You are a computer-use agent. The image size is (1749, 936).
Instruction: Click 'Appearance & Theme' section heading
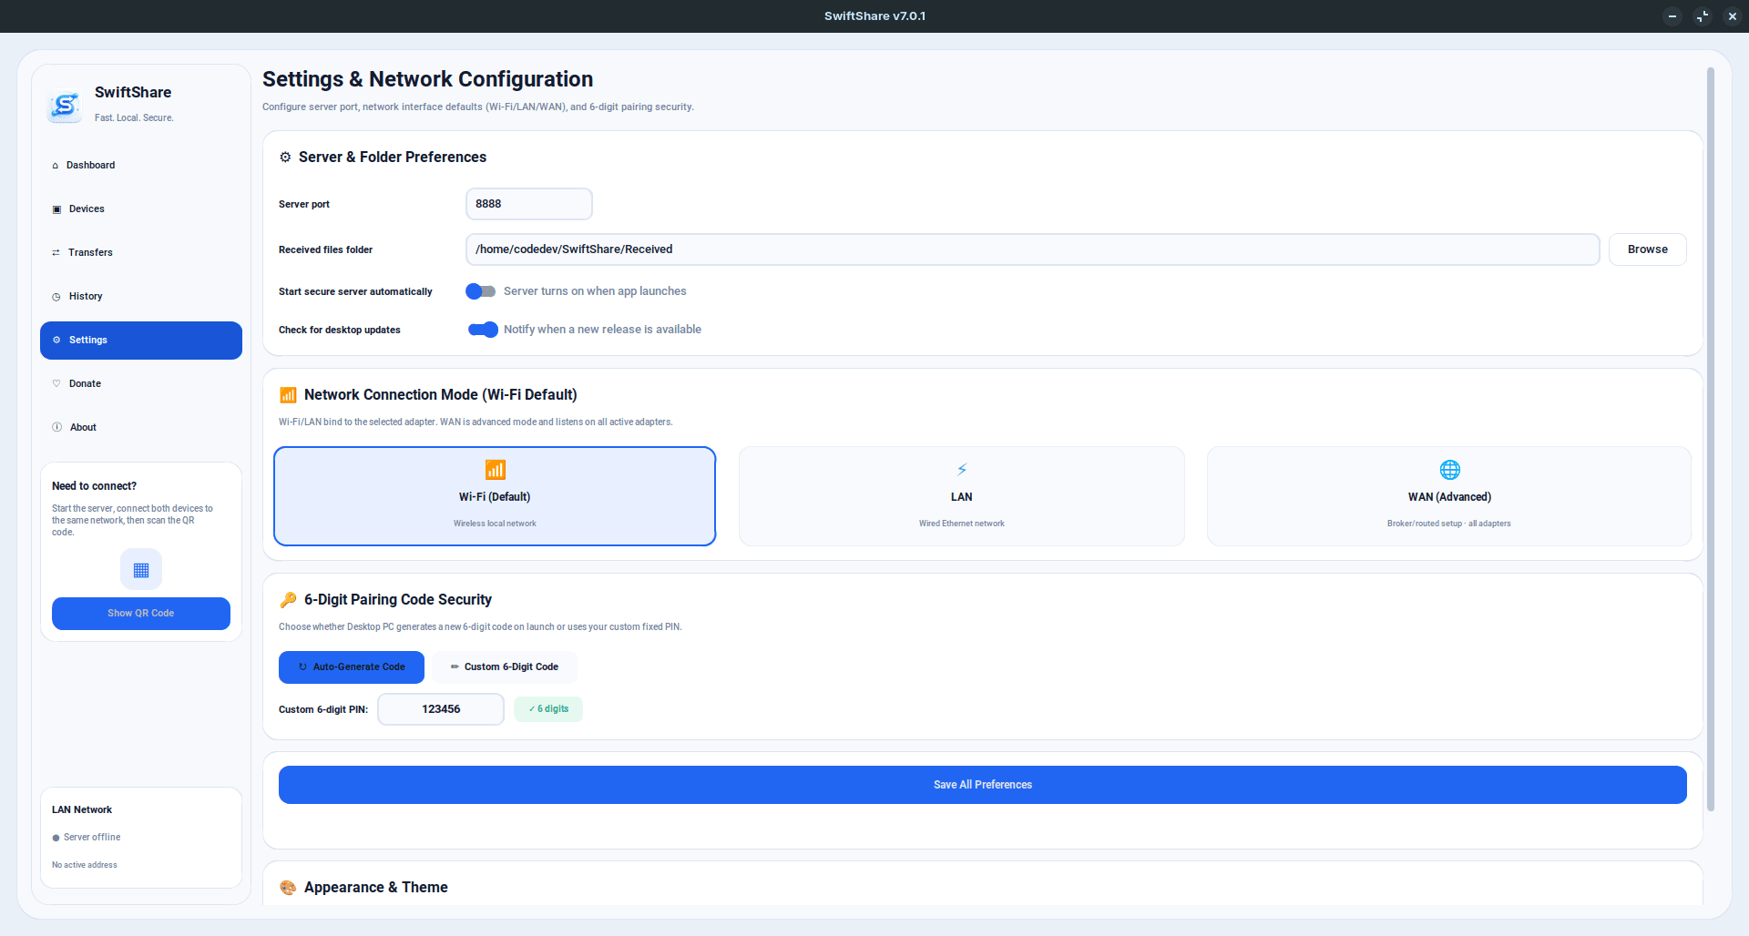(x=376, y=888)
